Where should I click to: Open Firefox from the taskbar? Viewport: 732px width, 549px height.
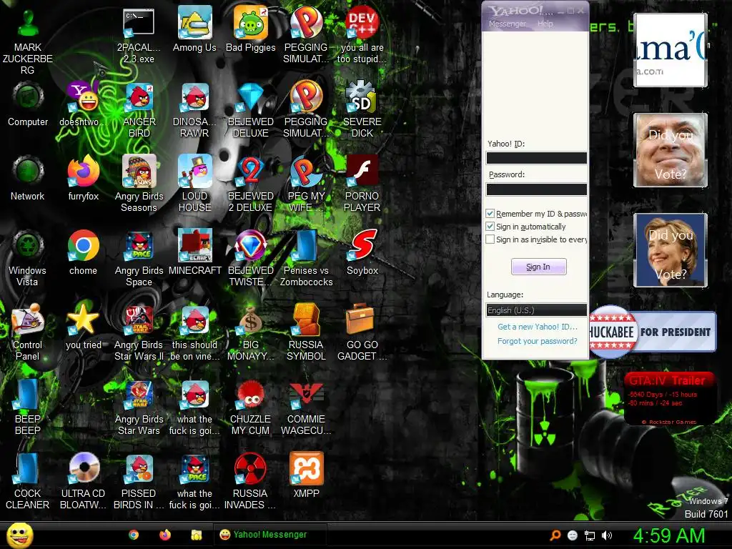tap(165, 535)
